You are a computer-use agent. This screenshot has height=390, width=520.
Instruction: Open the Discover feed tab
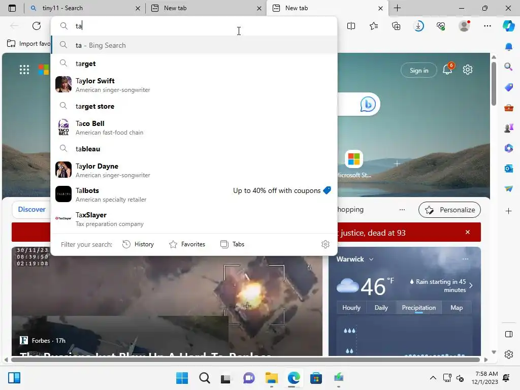coord(31,210)
